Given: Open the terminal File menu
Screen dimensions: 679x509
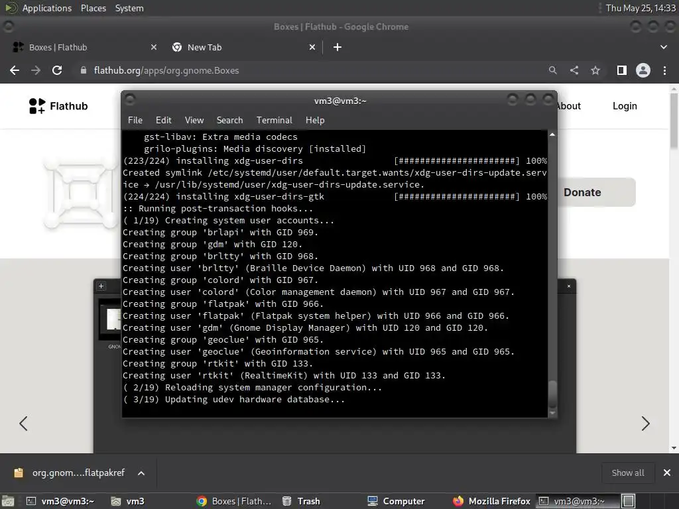Looking at the screenshot, I should point(135,120).
